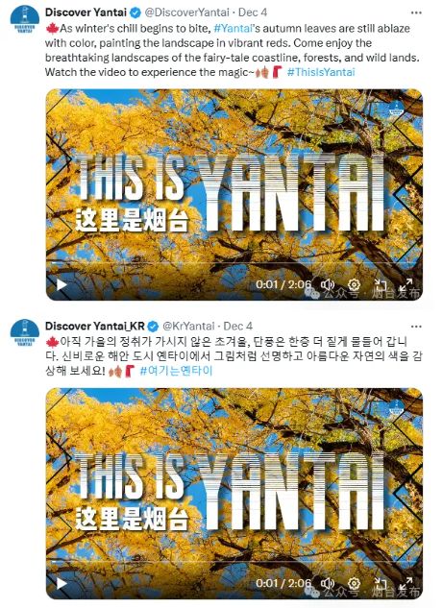
Task: Mute the first video's volume
Action: coord(328,285)
